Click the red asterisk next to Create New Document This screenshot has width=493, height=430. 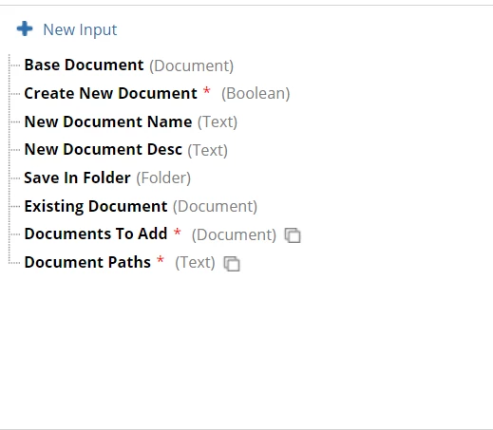click(207, 90)
